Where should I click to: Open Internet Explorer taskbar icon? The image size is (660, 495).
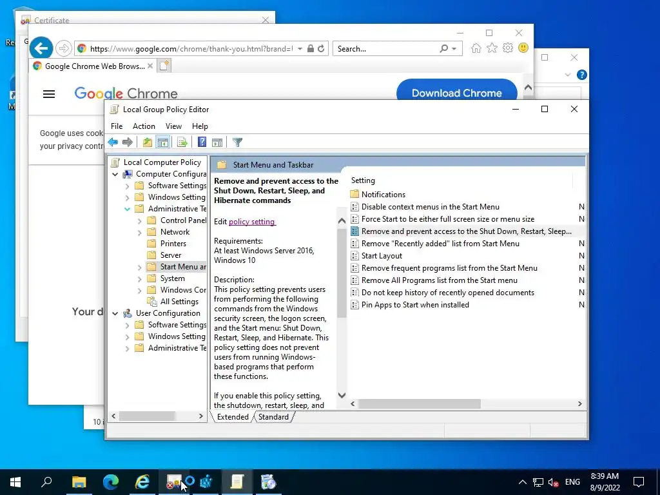point(142,482)
